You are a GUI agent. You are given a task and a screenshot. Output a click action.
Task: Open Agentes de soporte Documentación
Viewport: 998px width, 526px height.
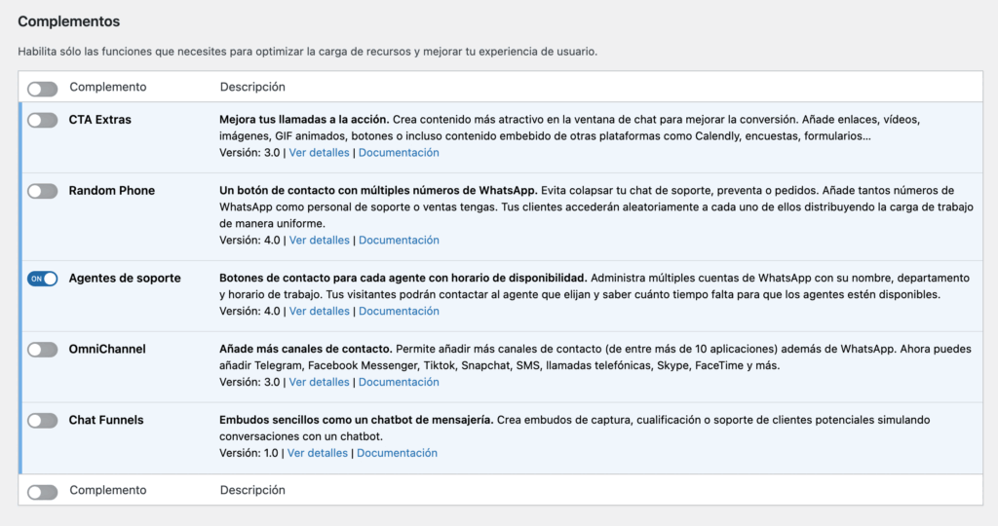(x=399, y=312)
